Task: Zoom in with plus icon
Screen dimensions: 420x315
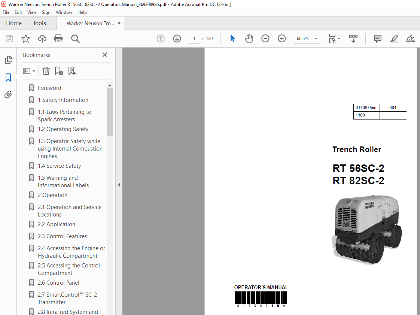Action: tap(282, 39)
